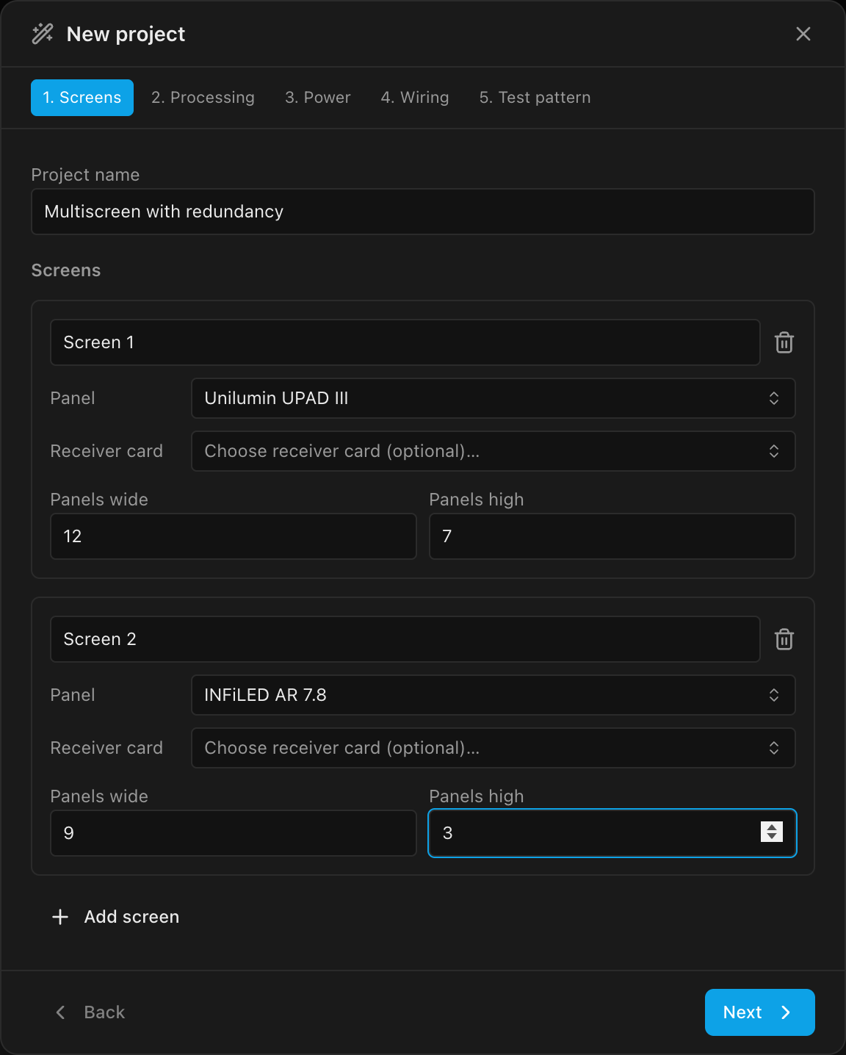
Task: Click the right chevron inside Next button
Action: pos(786,1012)
